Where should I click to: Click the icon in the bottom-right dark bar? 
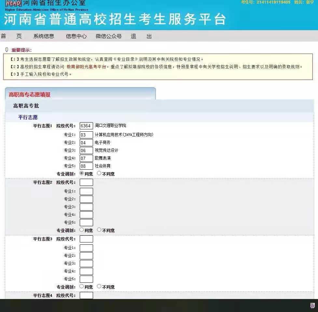[x=312, y=305]
